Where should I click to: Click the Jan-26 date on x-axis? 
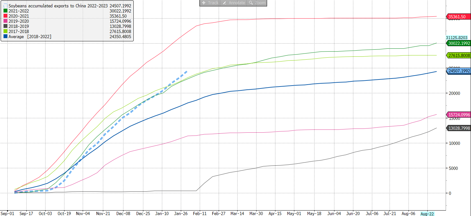coord(181,213)
